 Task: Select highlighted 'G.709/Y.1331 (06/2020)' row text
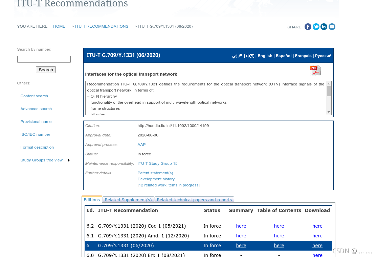126,246
